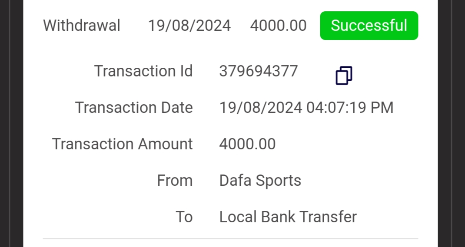This screenshot has height=247, width=465.
Task: Click the grey divider line below the details
Action: point(230,238)
